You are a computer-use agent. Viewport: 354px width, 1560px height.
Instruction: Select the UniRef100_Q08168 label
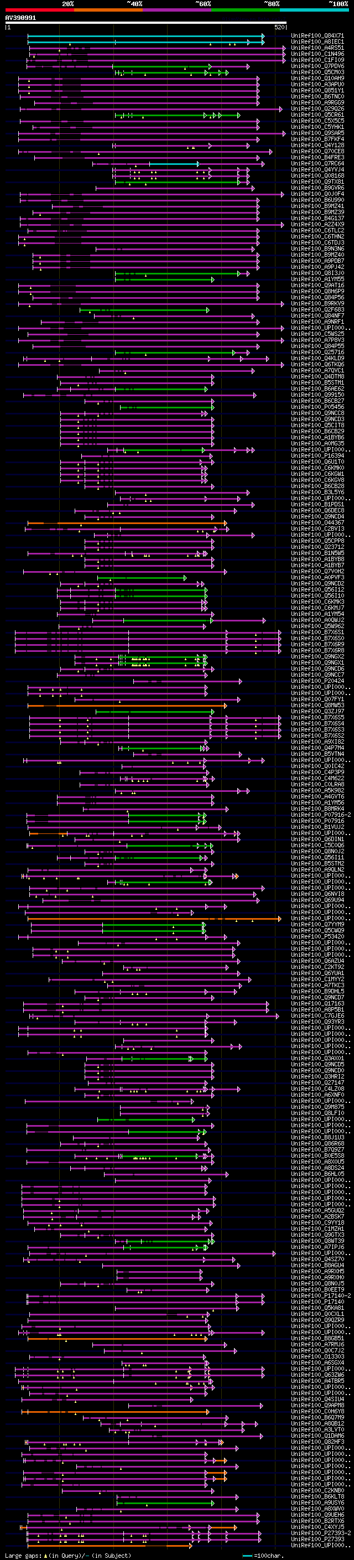[317, 175]
